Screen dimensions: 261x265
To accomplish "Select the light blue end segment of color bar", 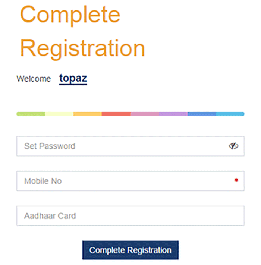I will click(230, 114).
